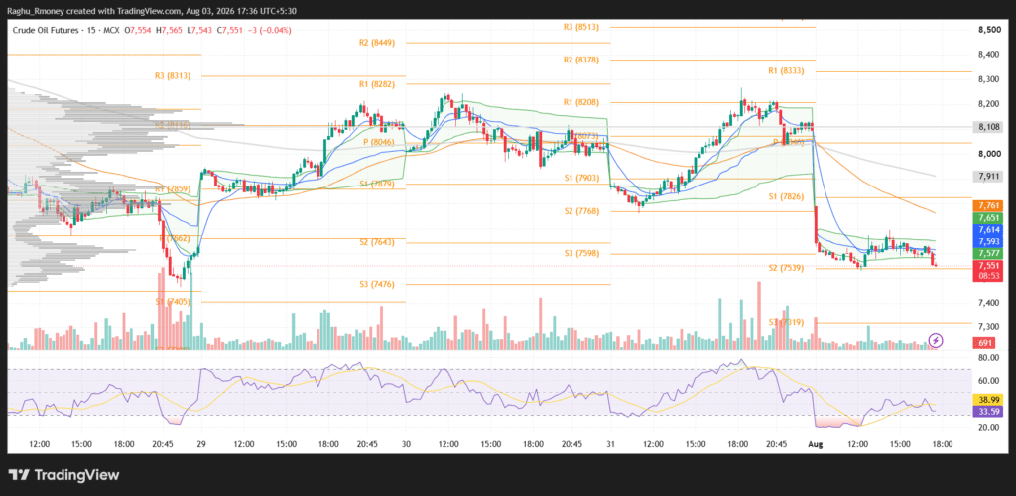Click the 08:53 bar countdown tag

click(x=988, y=276)
